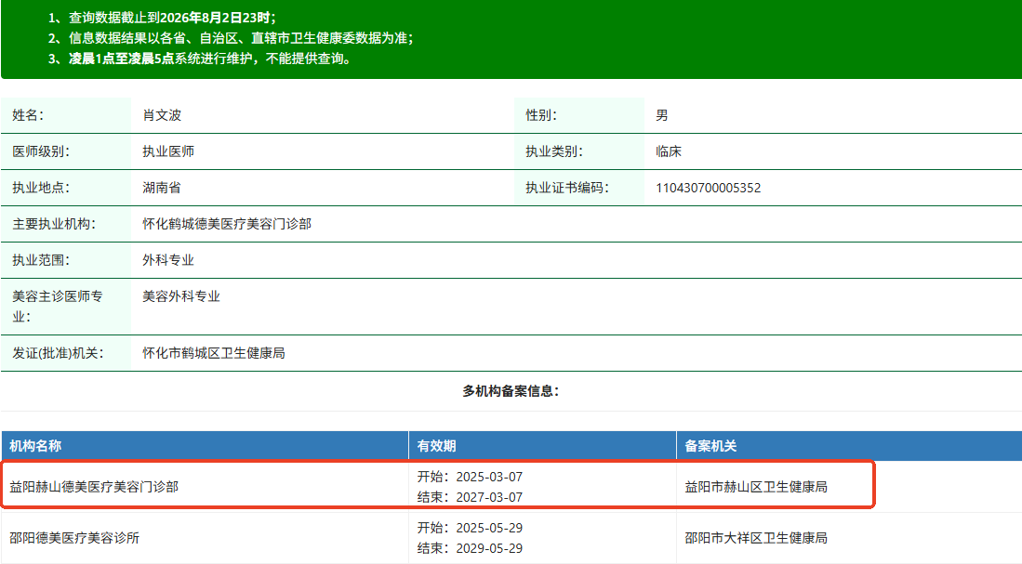This screenshot has width=1022, height=564.
Task: Select issuing authority 怀化市鹤城区卫生健康局
Action: 214,354
